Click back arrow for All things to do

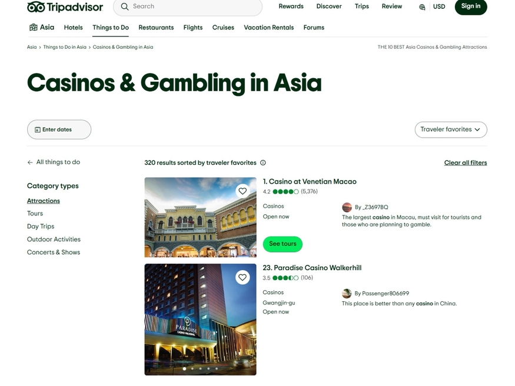[30, 162]
